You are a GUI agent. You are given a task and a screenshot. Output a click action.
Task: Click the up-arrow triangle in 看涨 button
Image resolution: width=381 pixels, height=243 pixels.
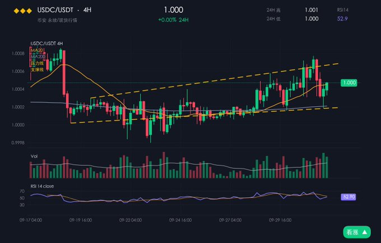[365, 232]
